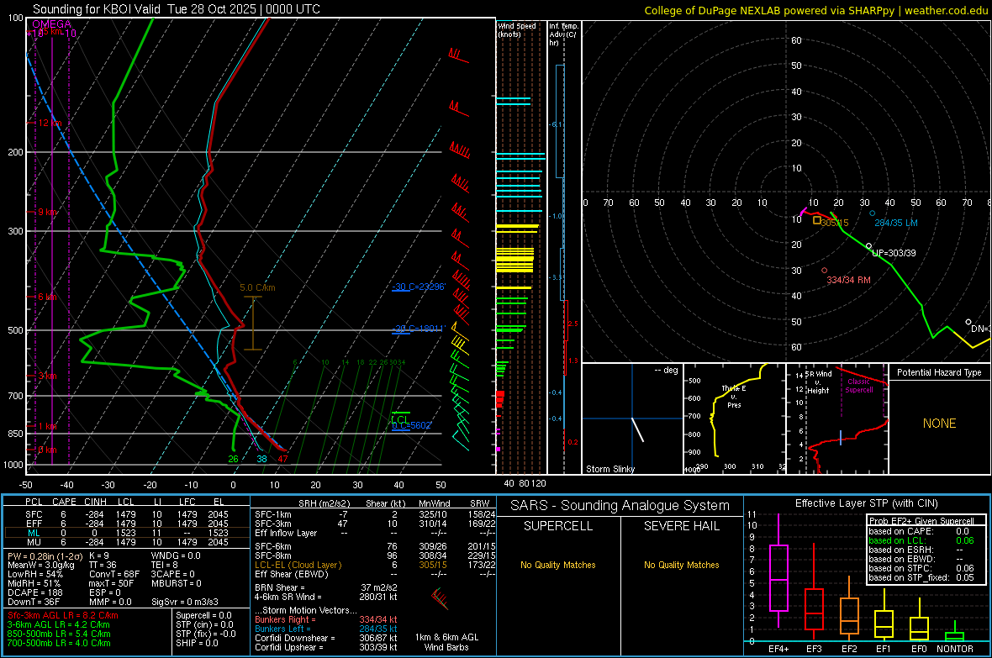Click the DCAPE = 188 value
Image resolution: width=992 pixels, height=658 pixels.
34,592
